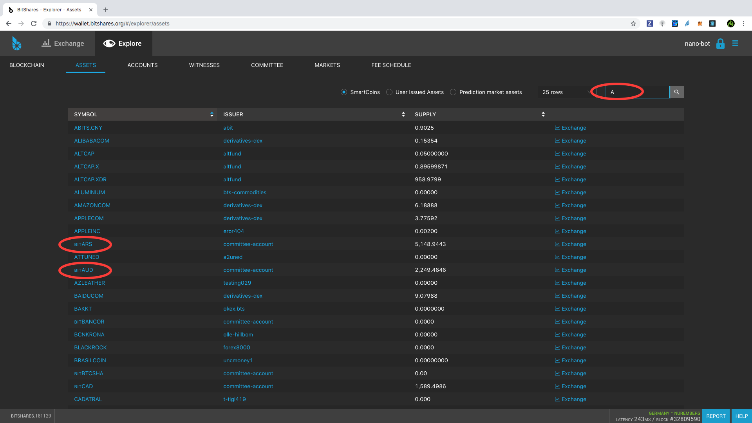752x423 pixels.
Task: Open issuer okex.bts link
Action: click(234, 309)
